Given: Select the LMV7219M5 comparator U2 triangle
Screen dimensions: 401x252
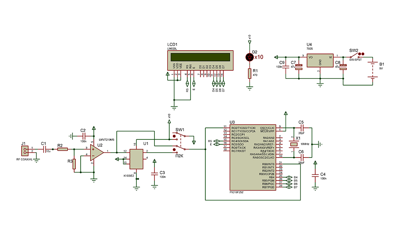Looking at the screenshot, I should pos(96,151).
